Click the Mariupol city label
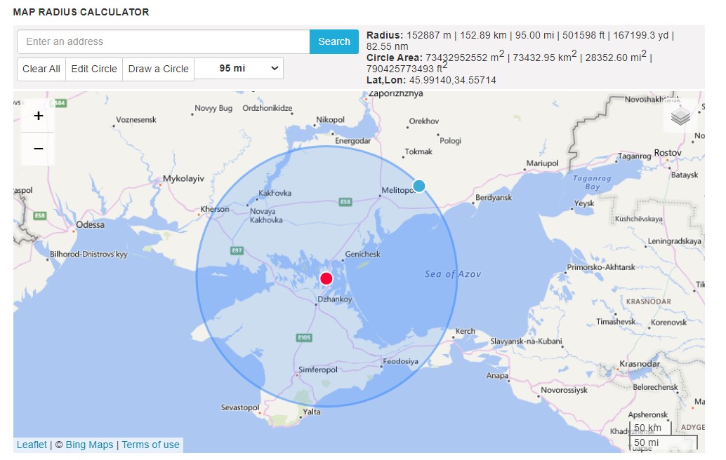The image size is (726, 460). tap(542, 163)
